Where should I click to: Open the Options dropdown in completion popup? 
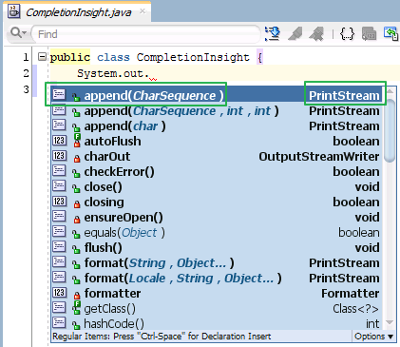(x=373, y=337)
